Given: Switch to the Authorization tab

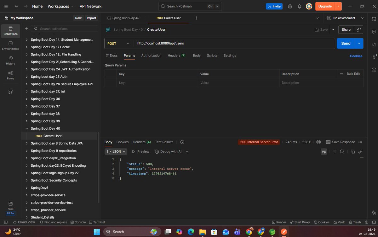Looking at the screenshot, I should (x=151, y=56).
